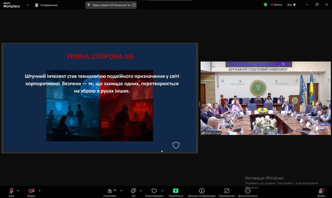Expand the participants options arrow
332x198 pixels.
[x=121, y=191]
